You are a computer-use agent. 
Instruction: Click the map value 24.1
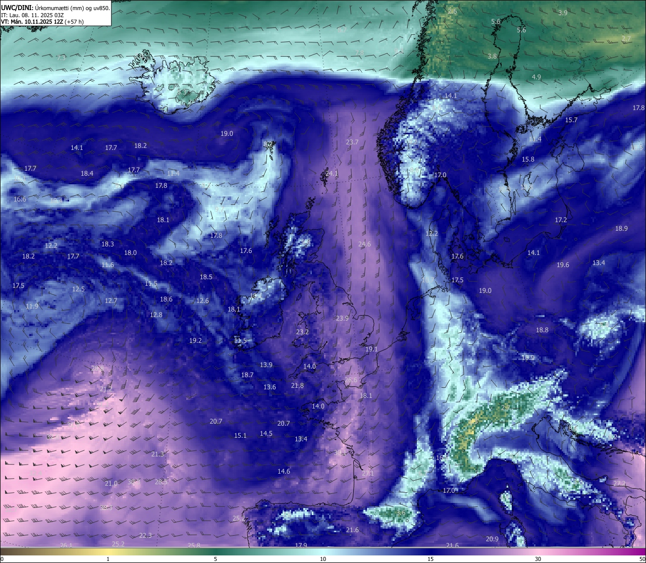tap(332, 173)
